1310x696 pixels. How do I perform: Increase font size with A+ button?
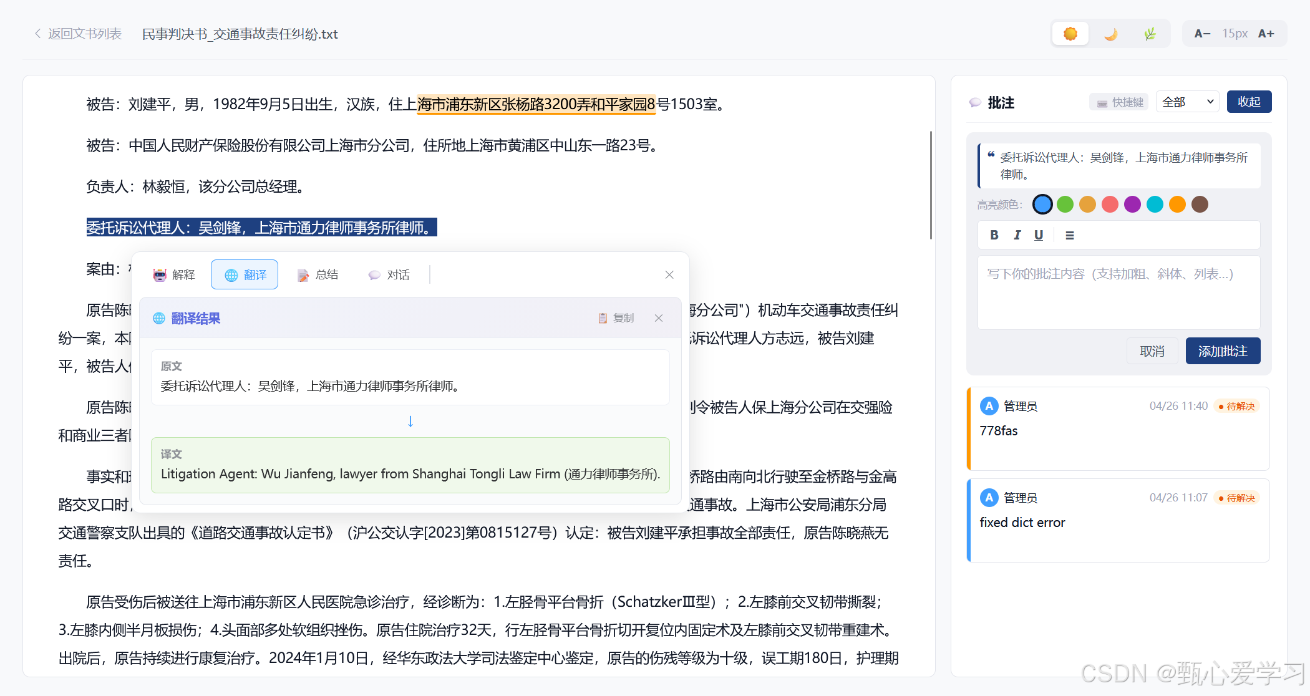tap(1266, 34)
